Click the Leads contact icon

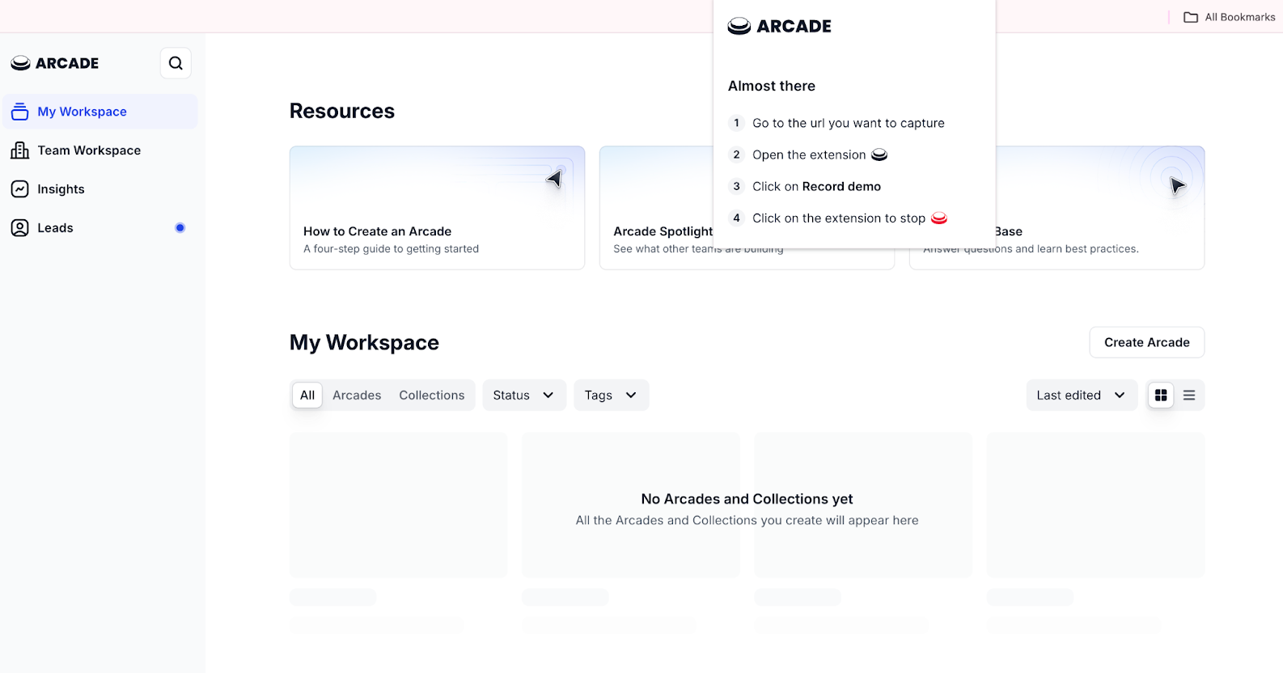pyautogui.click(x=20, y=228)
